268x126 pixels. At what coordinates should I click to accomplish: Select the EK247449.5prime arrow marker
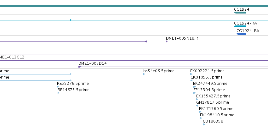pos(195,87)
